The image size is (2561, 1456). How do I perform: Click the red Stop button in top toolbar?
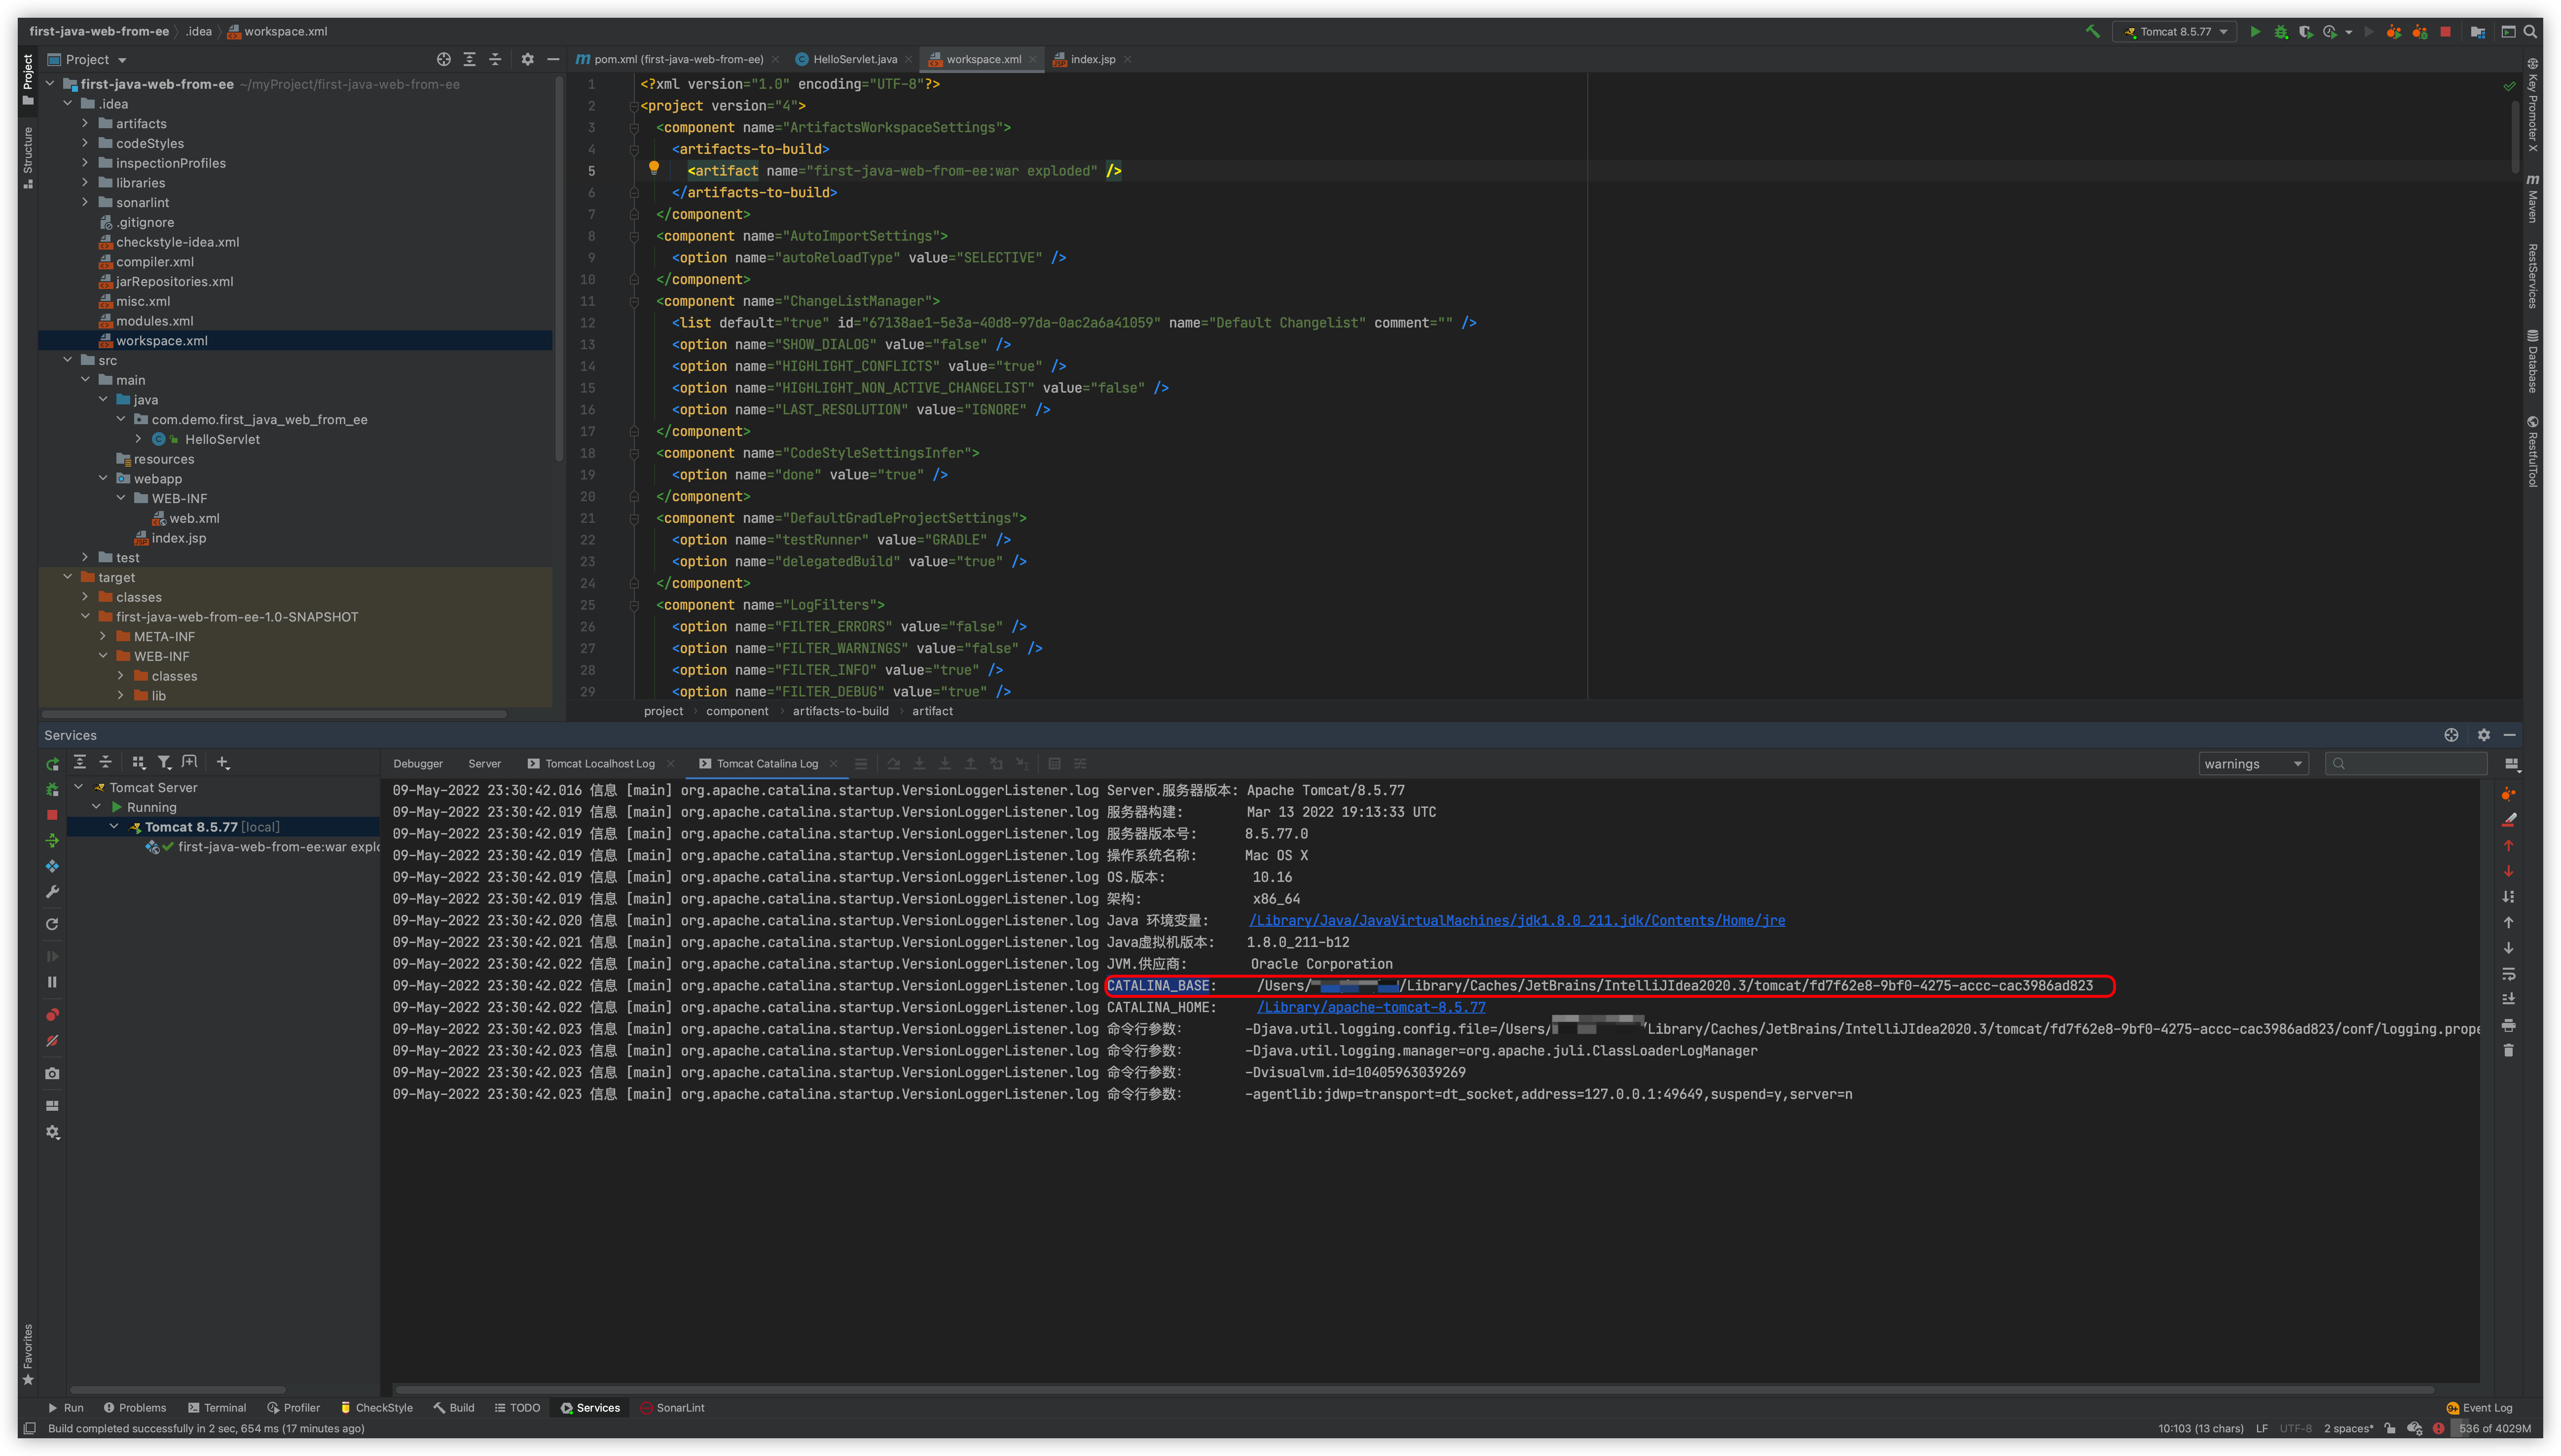tap(2445, 31)
